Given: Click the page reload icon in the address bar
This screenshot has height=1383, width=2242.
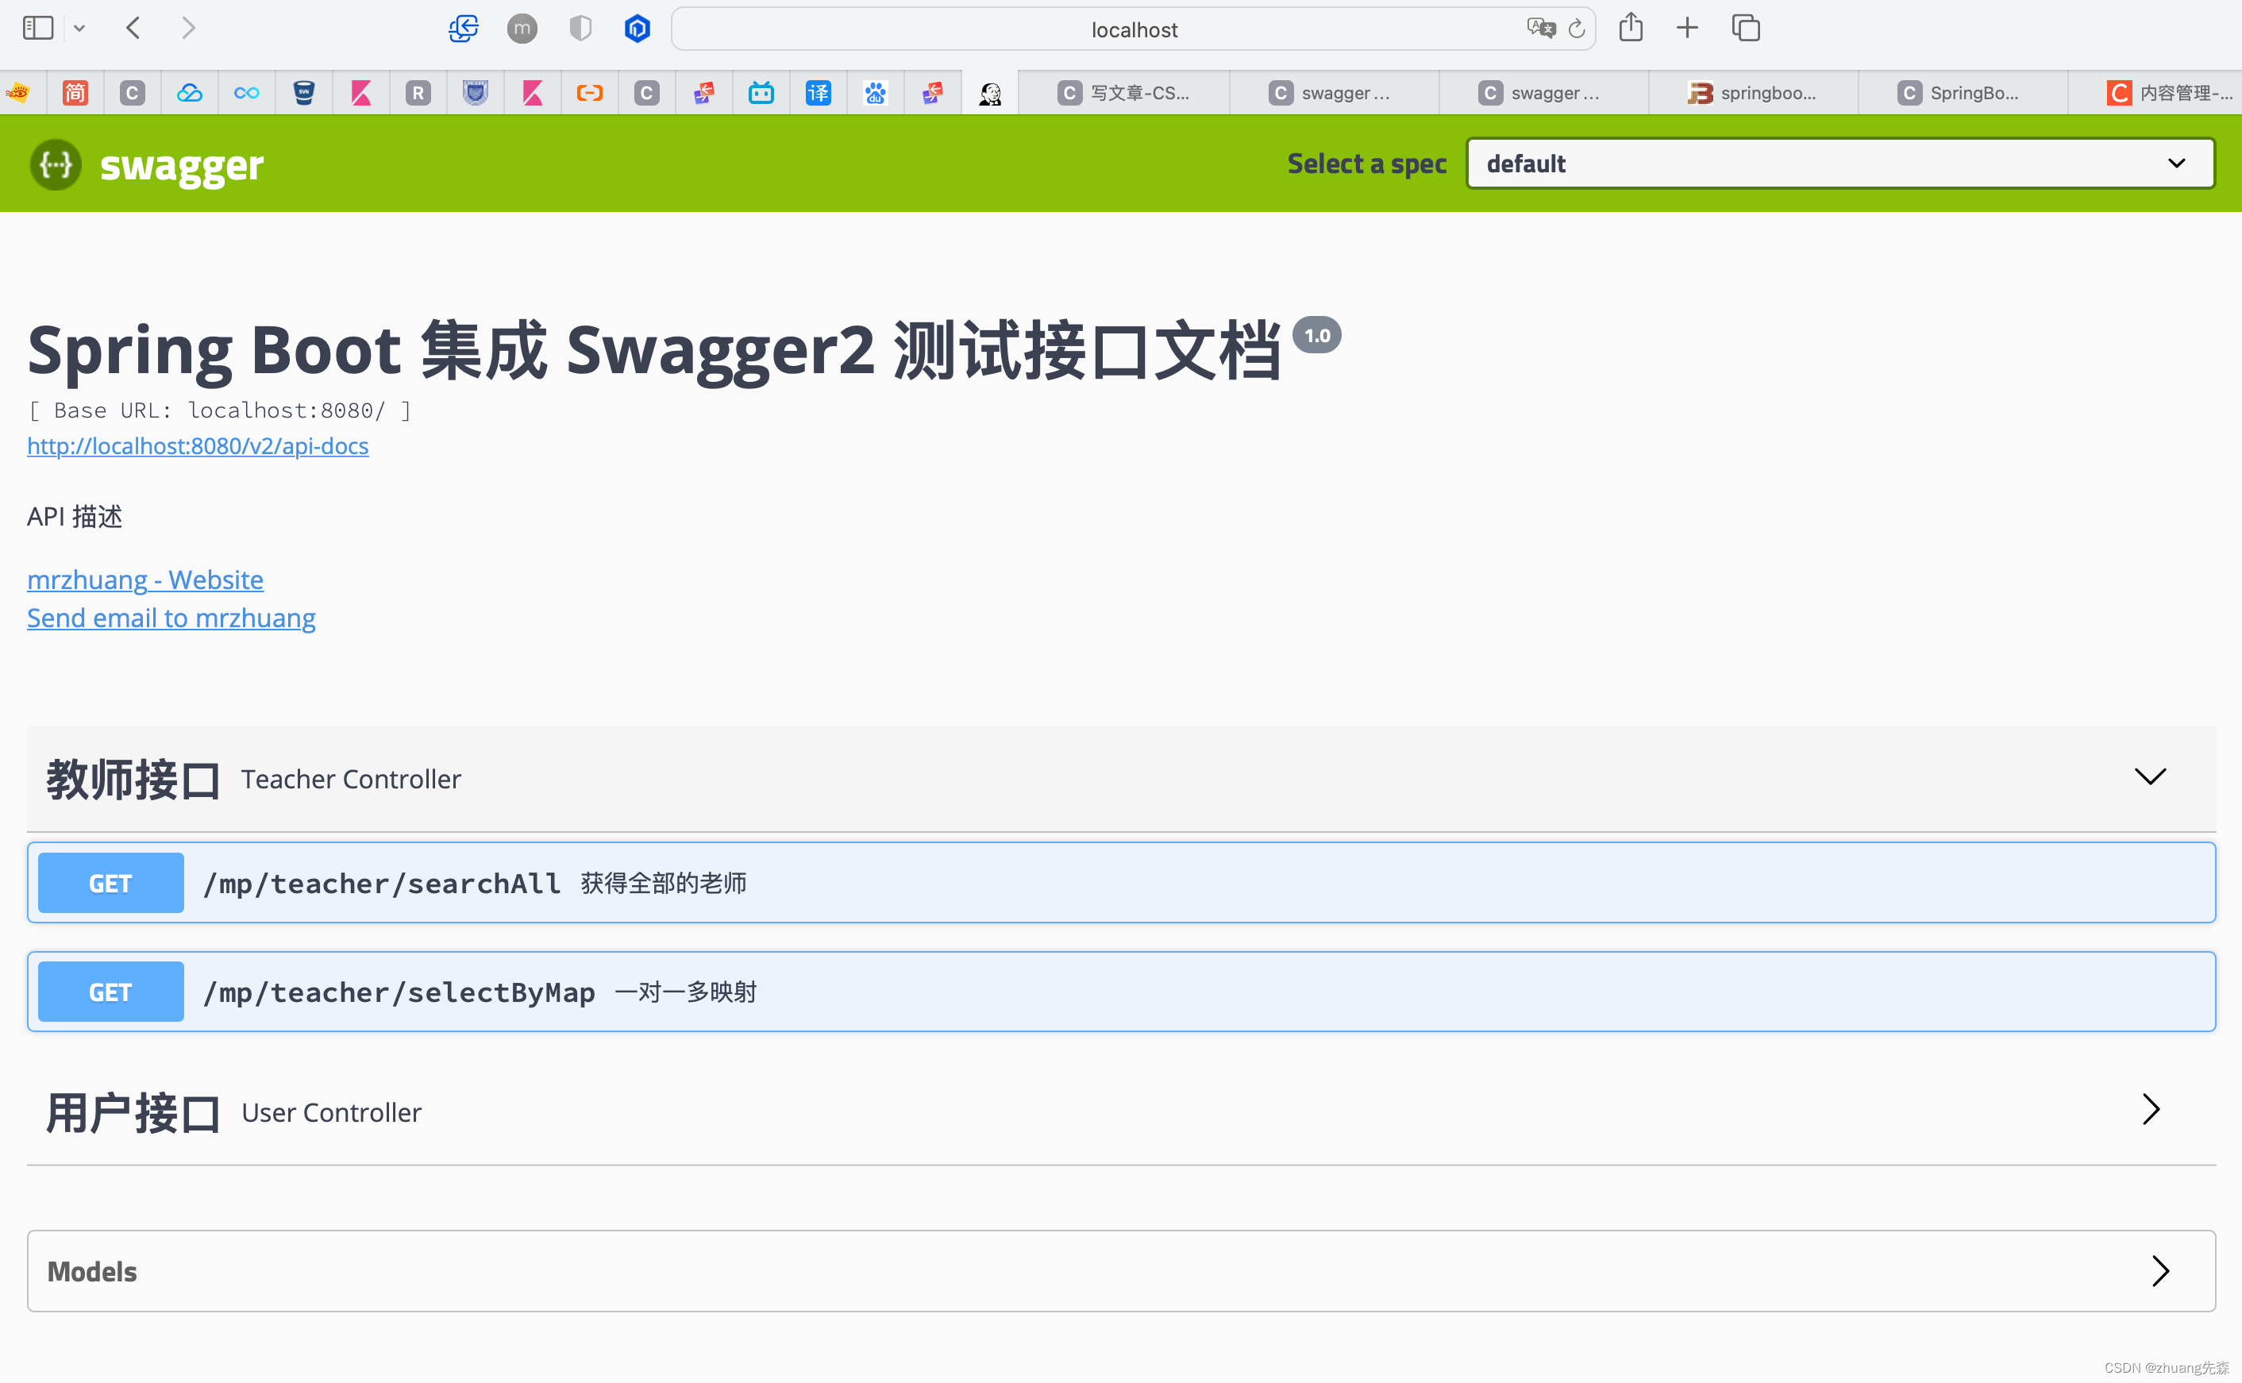Looking at the screenshot, I should [1576, 29].
